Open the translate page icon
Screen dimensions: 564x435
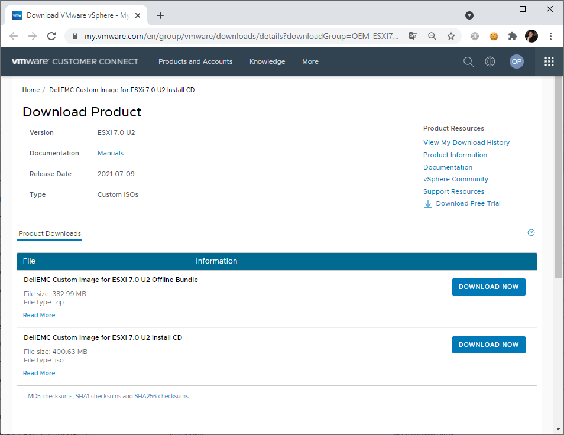(x=413, y=36)
